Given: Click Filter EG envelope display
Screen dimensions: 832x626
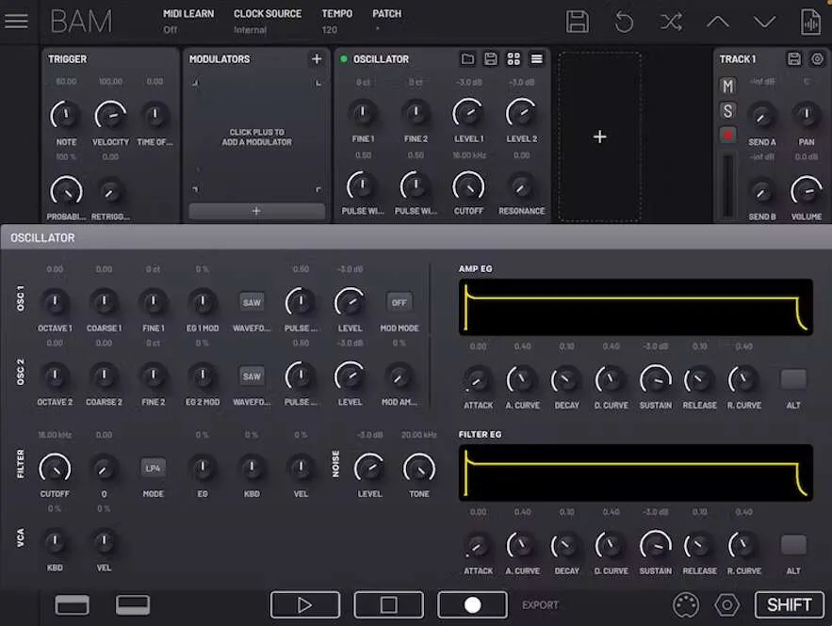Looking at the screenshot, I should 636,473.
